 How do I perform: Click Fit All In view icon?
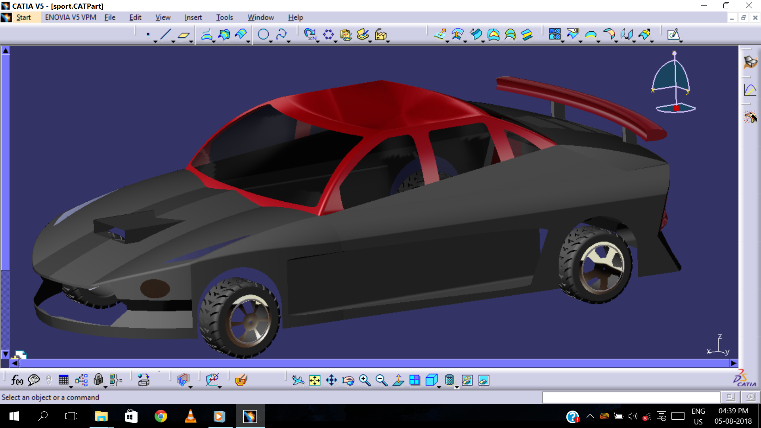pyautogui.click(x=315, y=380)
